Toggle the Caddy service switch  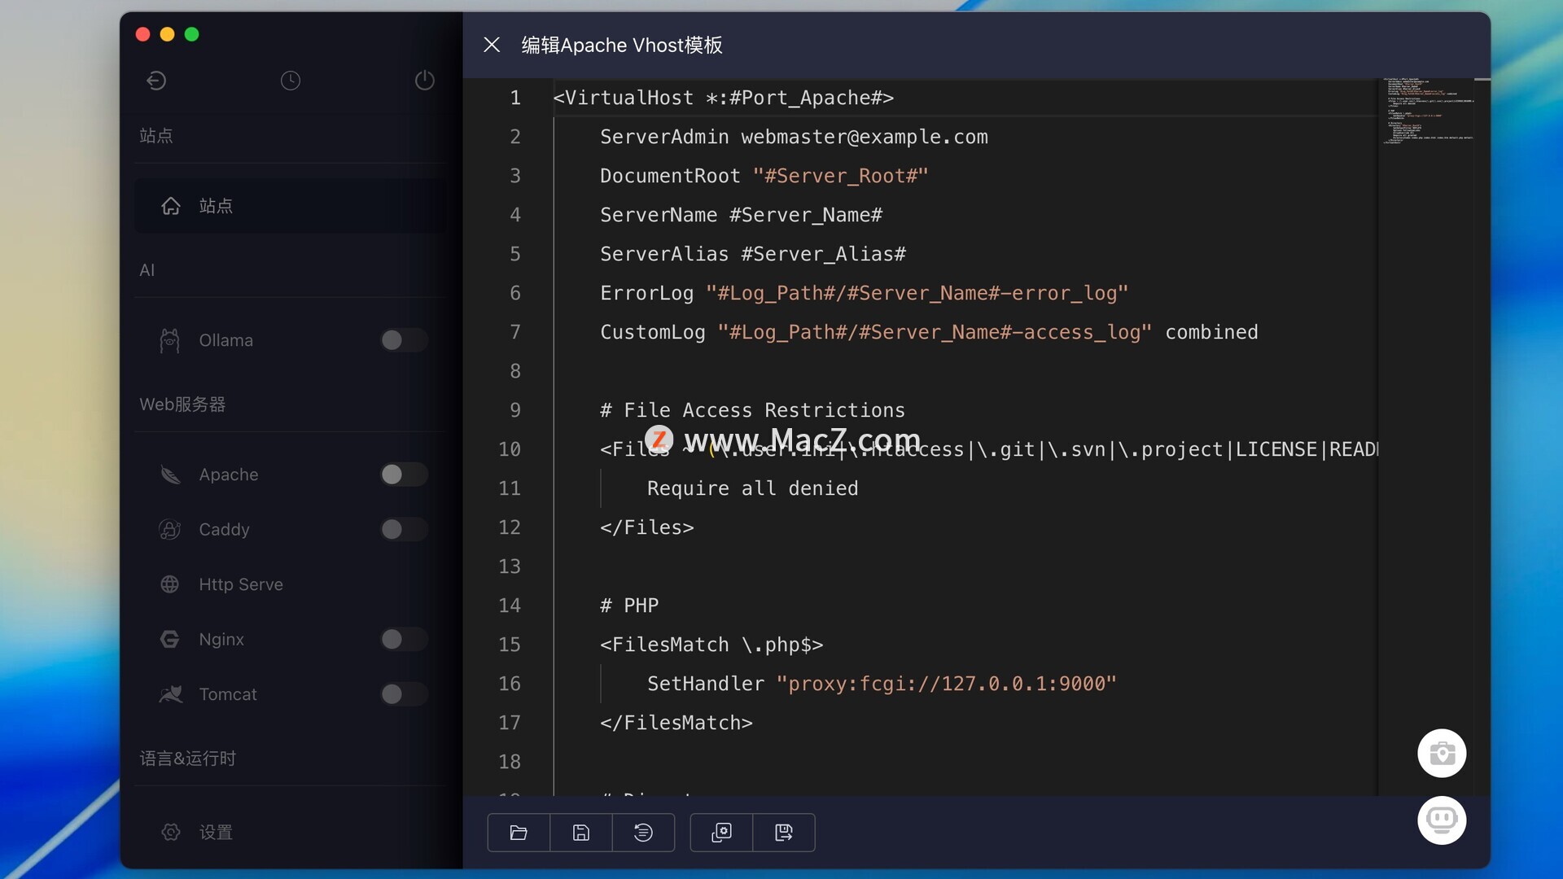(404, 530)
